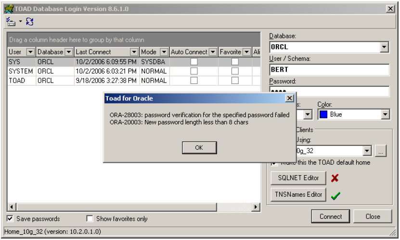The image size is (400, 240).
Task: Click the red X icon beside SQLNET Editor
Action: [x=335, y=178]
